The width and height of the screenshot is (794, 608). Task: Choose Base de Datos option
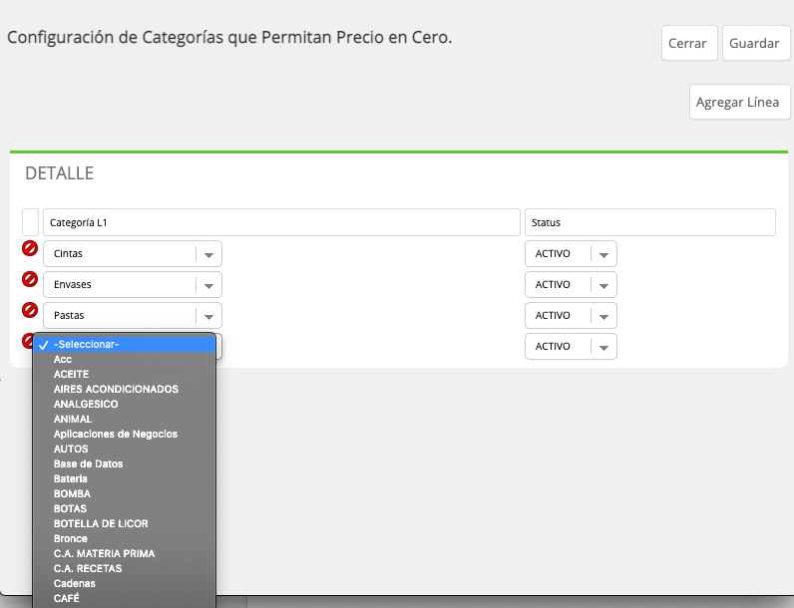point(125,463)
